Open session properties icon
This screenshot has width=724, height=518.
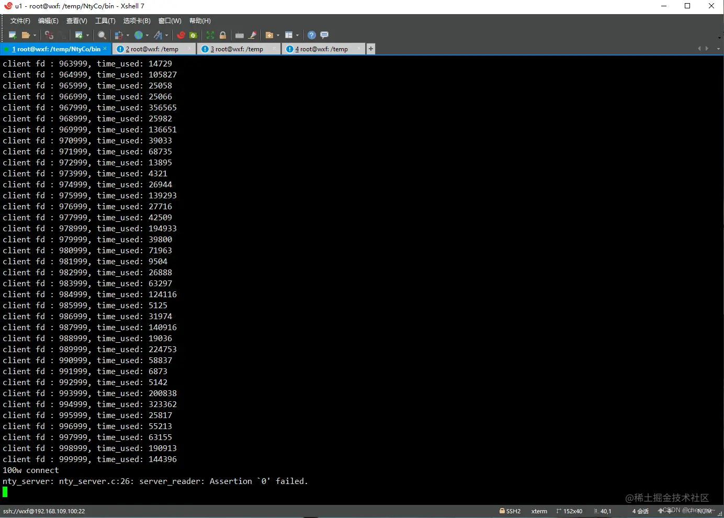coord(79,35)
